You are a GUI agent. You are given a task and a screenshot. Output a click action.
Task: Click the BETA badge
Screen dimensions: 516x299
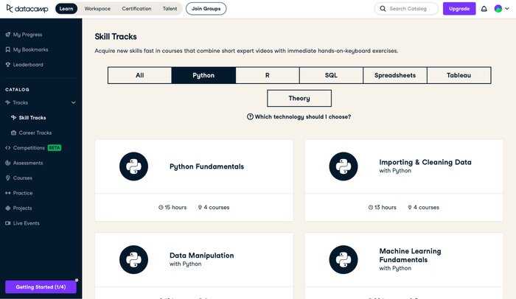pos(55,148)
